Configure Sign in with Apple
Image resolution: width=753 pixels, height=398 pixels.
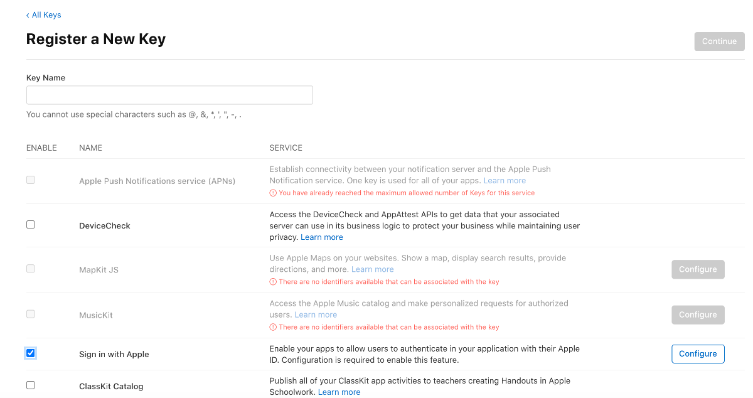point(698,353)
